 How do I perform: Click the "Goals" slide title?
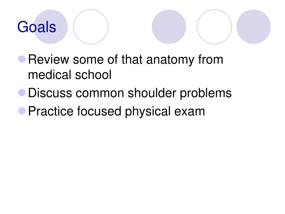pyautogui.click(x=36, y=27)
